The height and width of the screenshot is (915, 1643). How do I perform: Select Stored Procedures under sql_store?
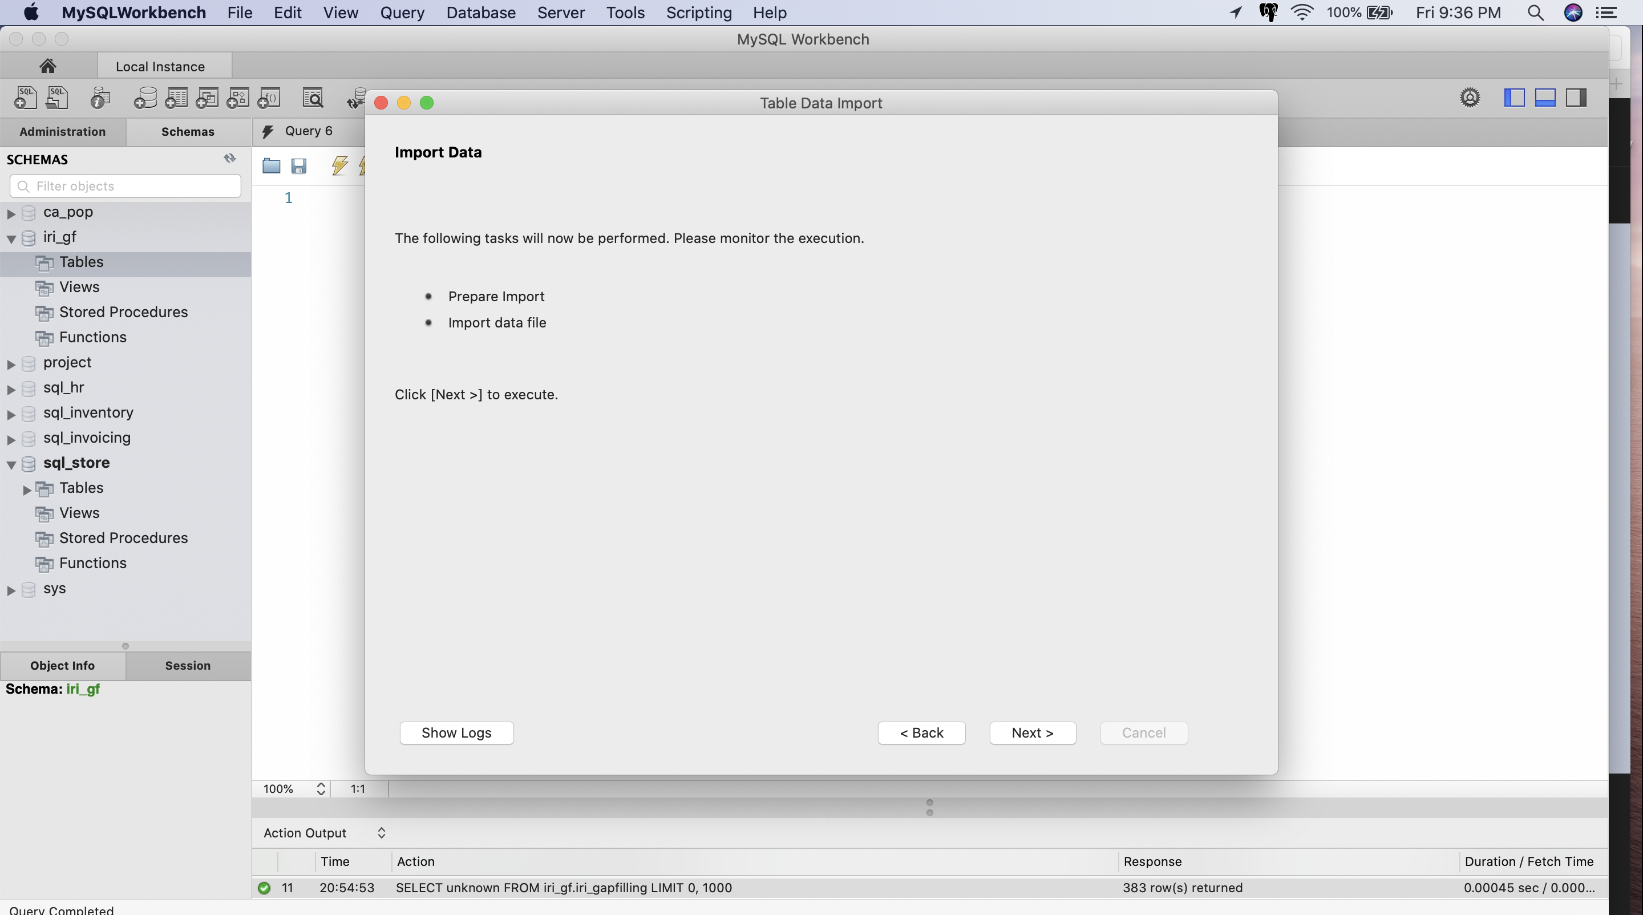[x=123, y=537]
